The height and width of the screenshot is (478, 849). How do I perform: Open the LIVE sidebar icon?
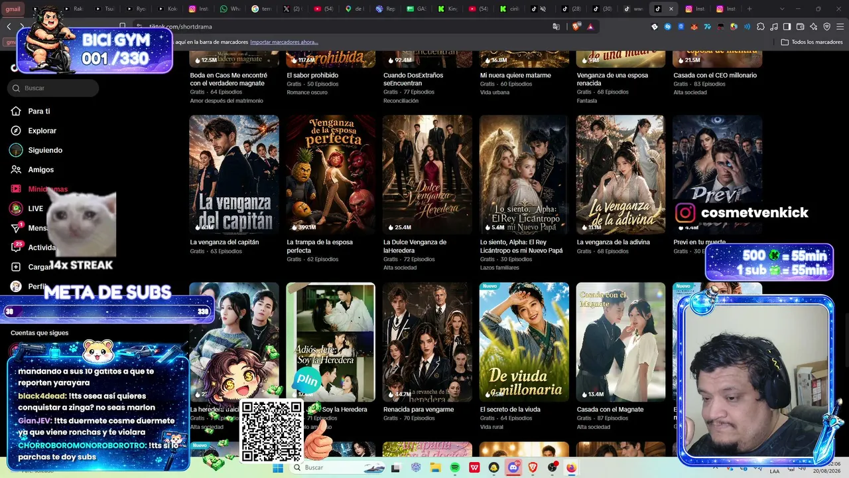[x=16, y=208]
